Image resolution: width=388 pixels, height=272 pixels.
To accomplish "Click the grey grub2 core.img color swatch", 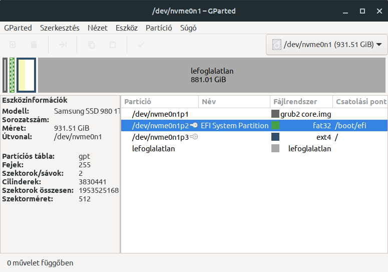I will click(x=275, y=114).
